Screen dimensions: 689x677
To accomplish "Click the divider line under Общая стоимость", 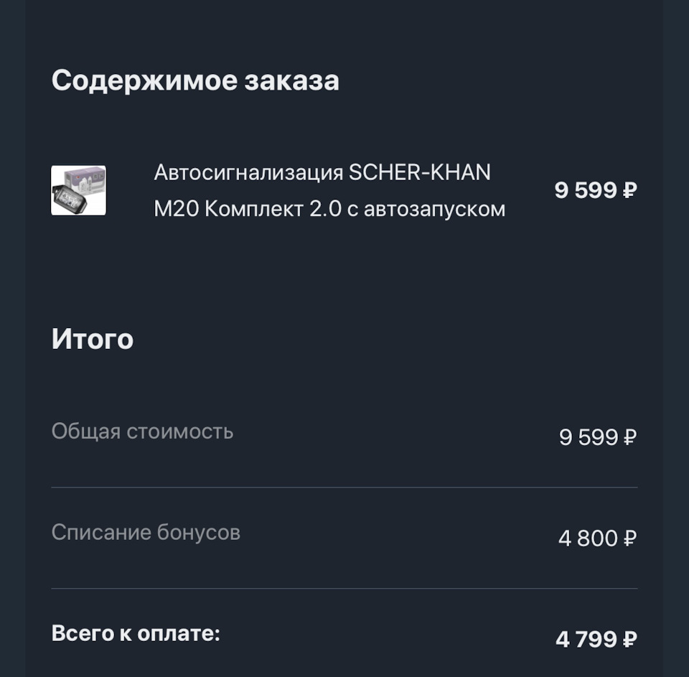I will (344, 487).
